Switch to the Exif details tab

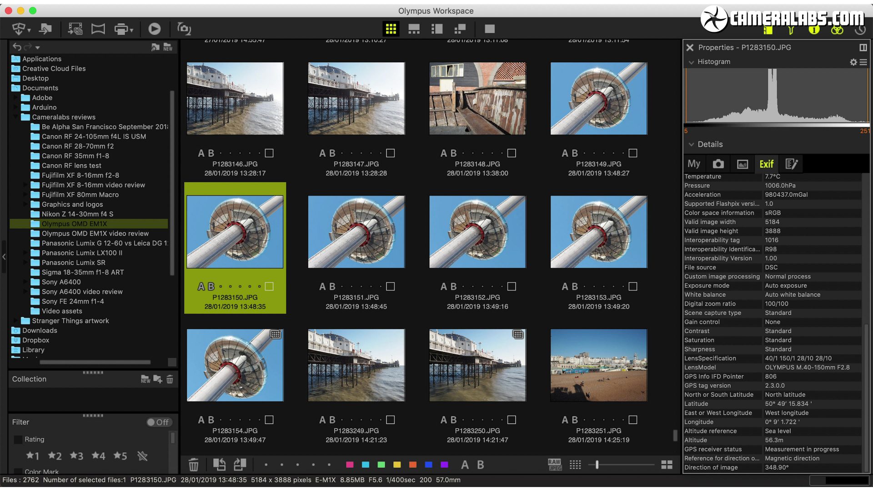point(766,164)
